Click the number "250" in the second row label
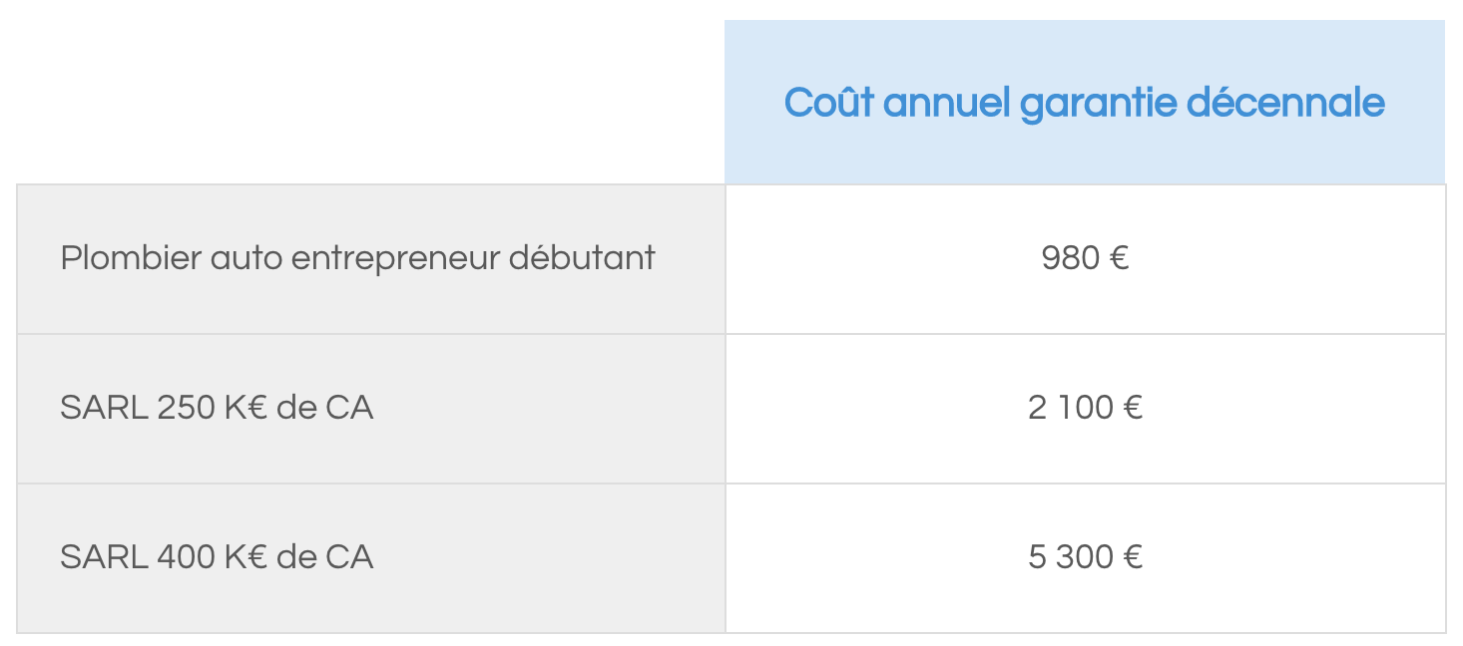The height and width of the screenshot is (646, 1463). [x=187, y=408]
